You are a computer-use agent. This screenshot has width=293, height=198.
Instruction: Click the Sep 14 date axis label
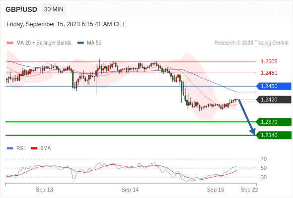coord(130,190)
